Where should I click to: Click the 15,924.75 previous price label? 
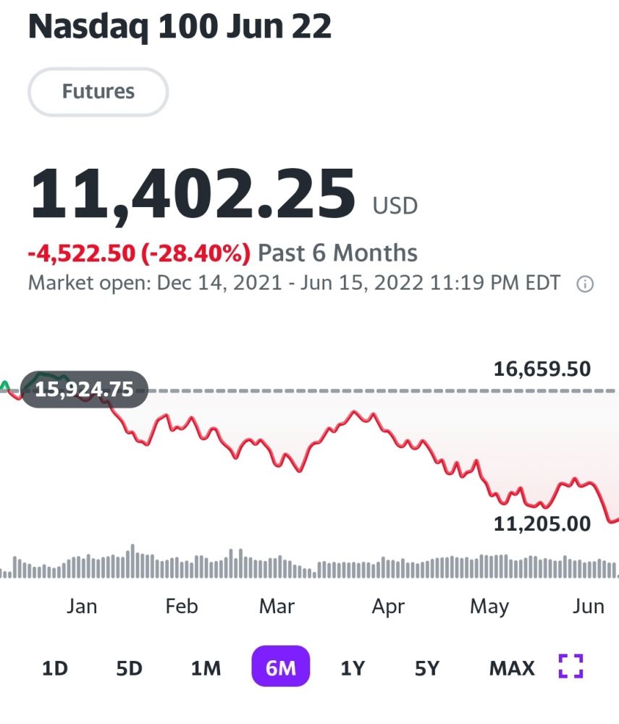click(84, 390)
